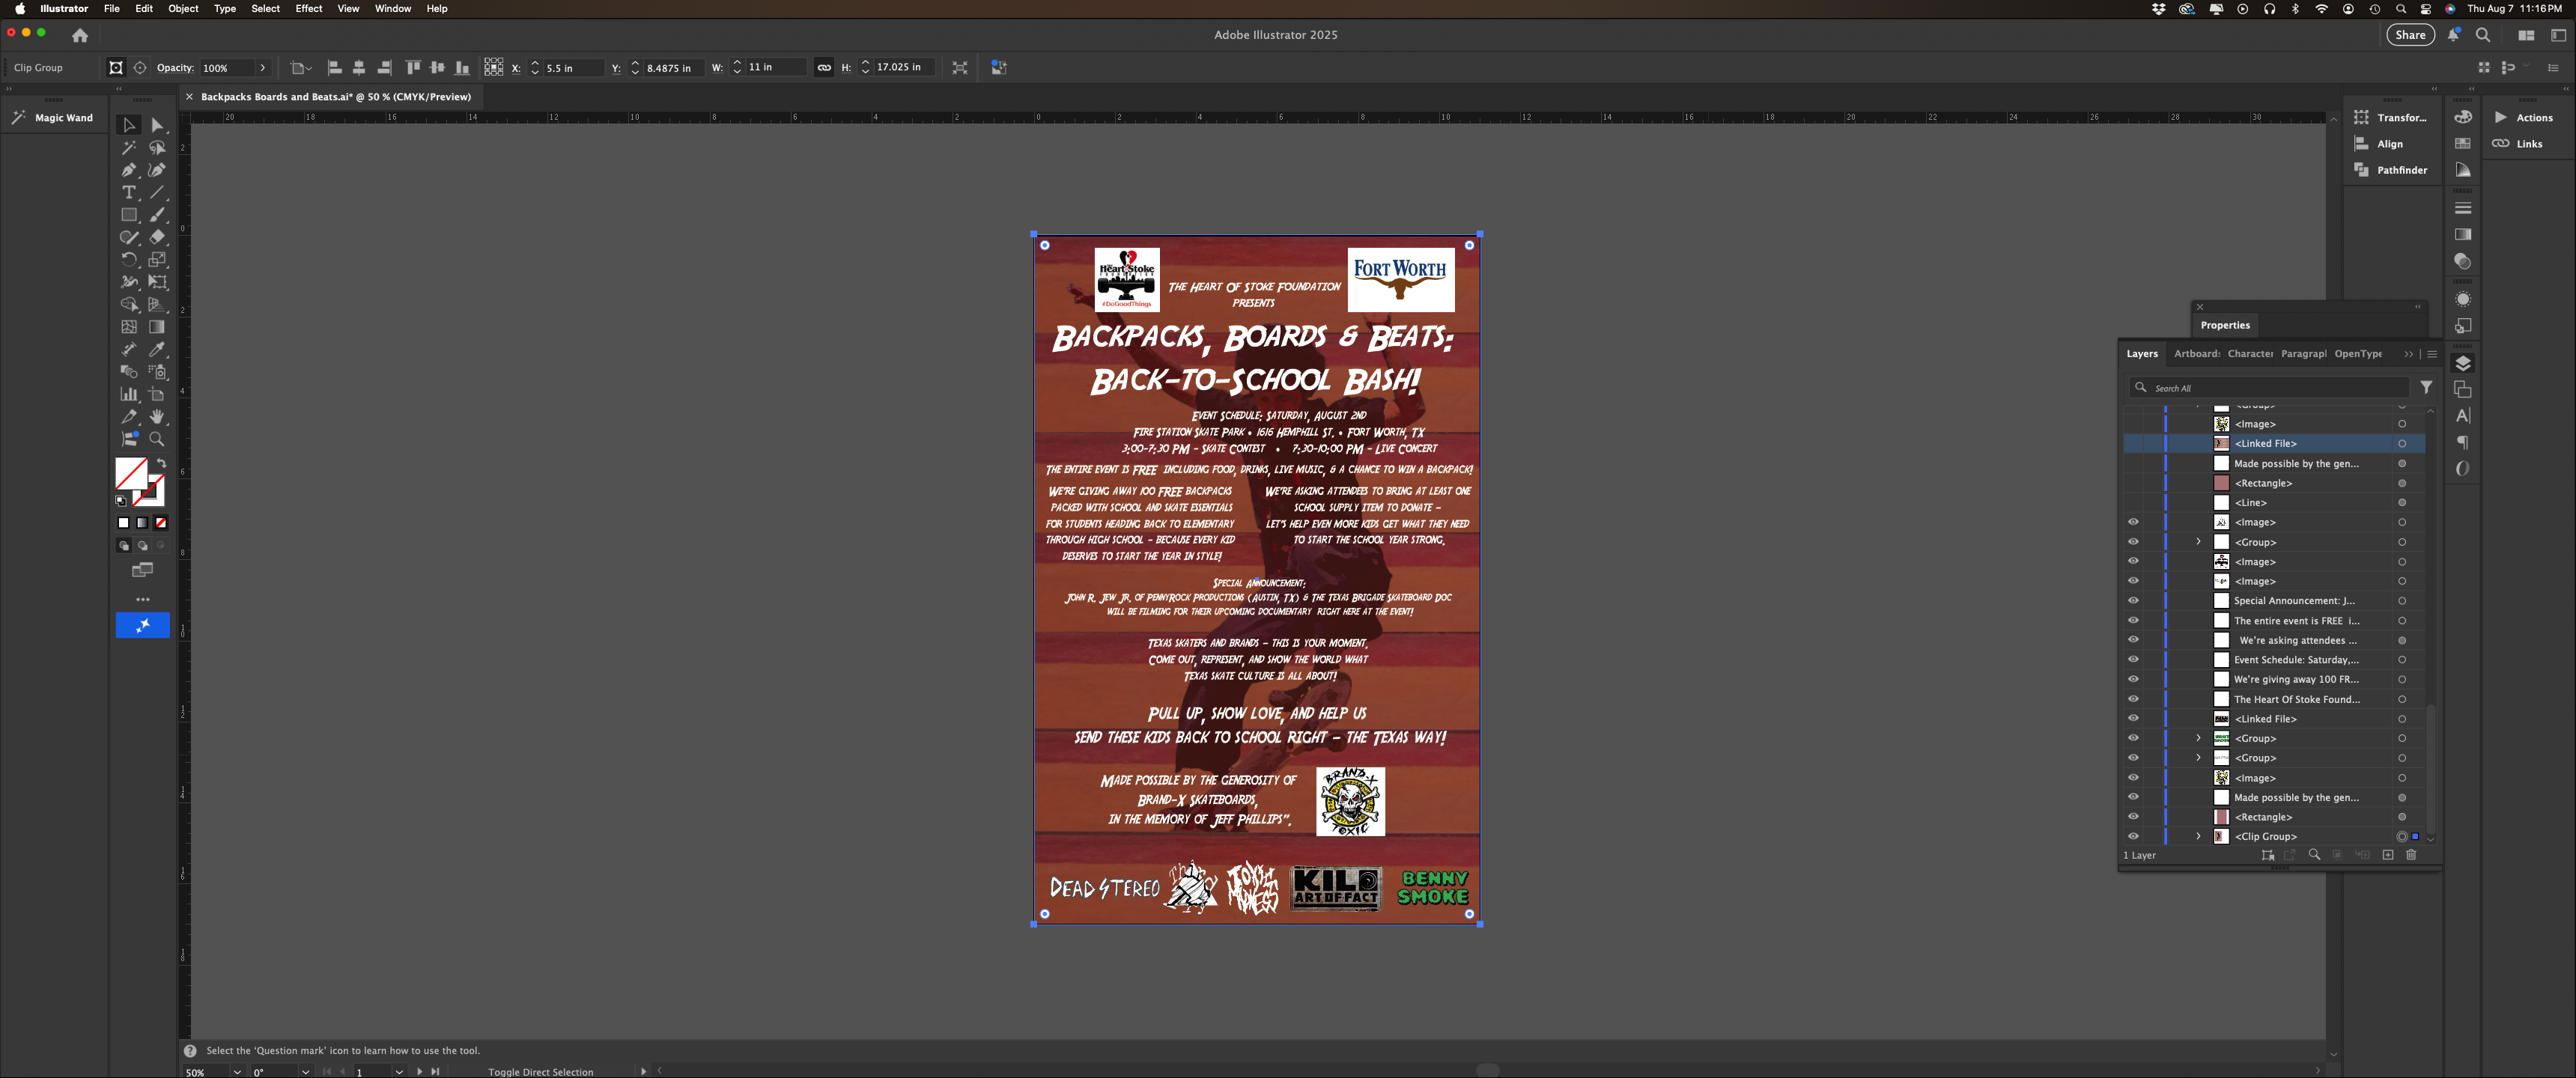2576x1078 pixels.
Task: Select the Eraser tool
Action: pos(157,237)
